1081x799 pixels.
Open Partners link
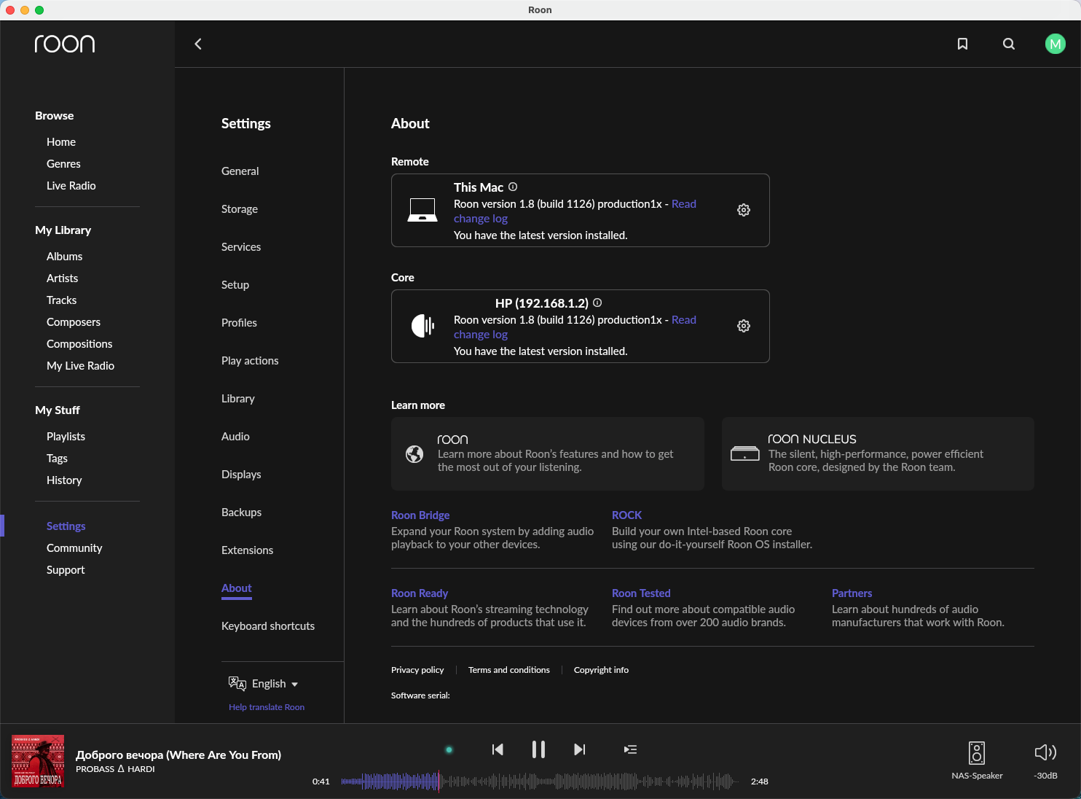[852, 593]
